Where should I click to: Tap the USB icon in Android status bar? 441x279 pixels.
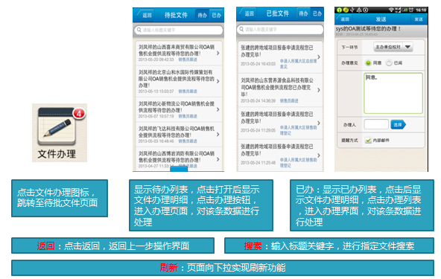[x=352, y=10]
